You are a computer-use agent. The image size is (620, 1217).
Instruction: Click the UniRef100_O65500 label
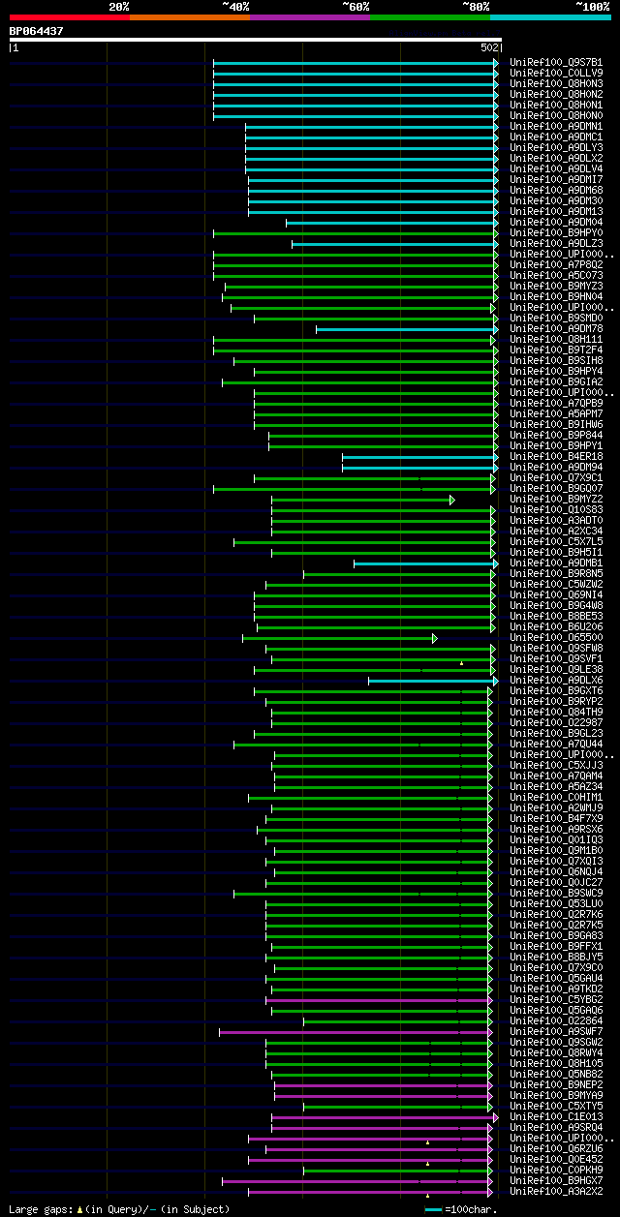pyautogui.click(x=556, y=637)
